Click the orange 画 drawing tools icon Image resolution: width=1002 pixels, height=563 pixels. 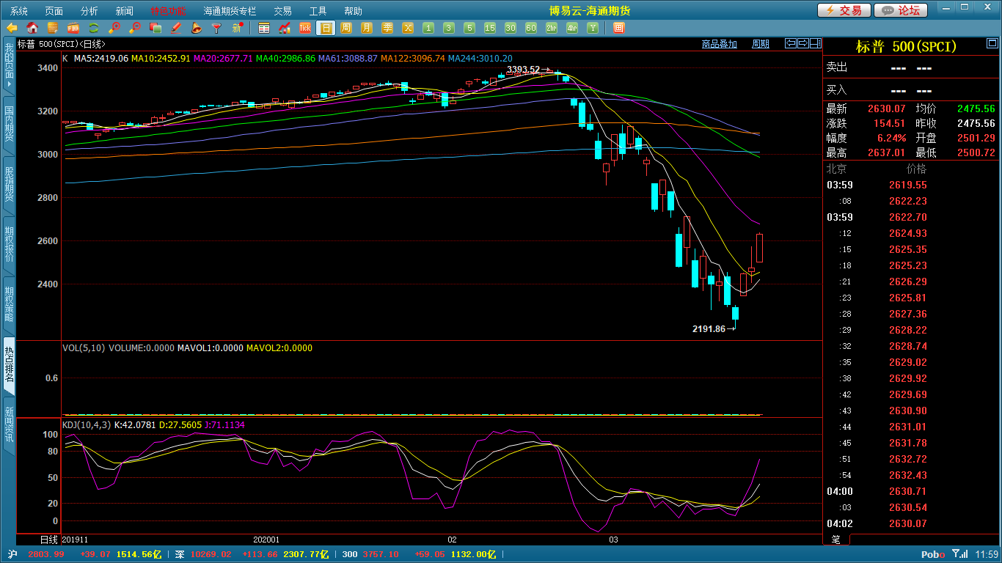click(x=618, y=28)
